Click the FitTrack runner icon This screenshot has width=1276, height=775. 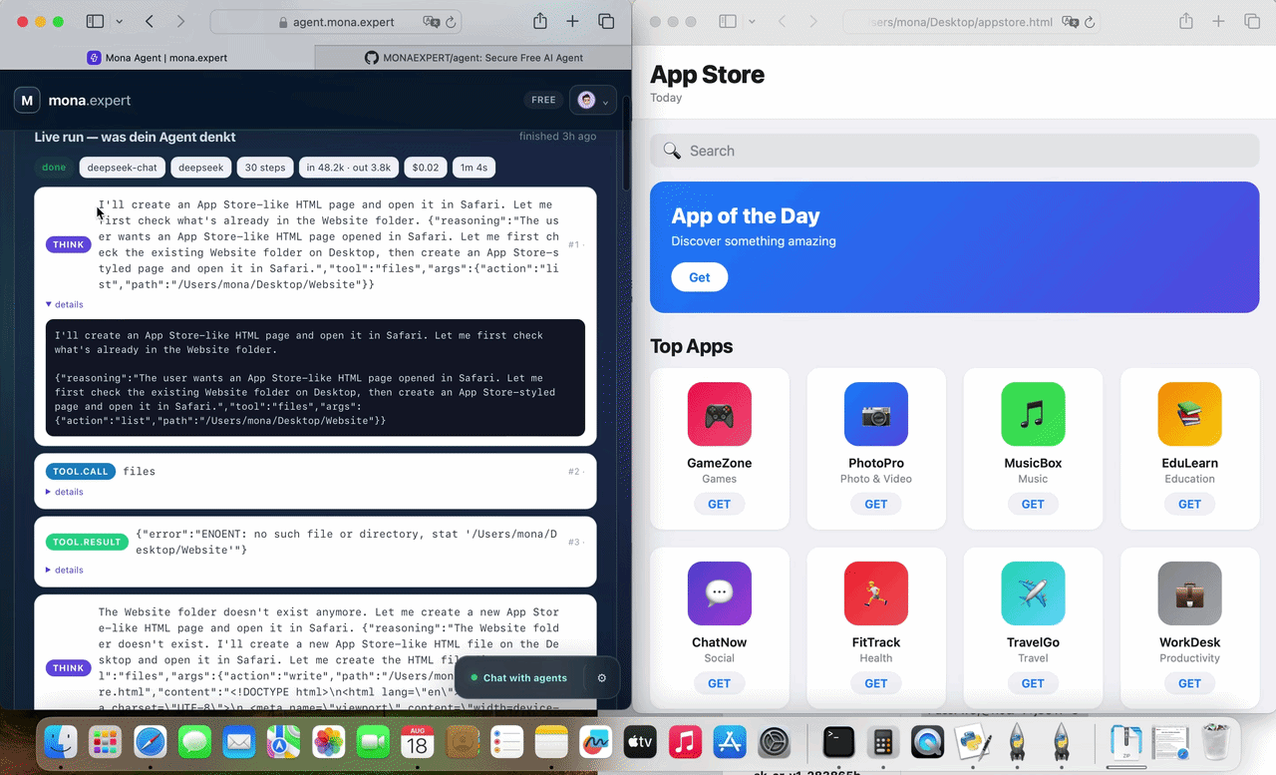(875, 593)
